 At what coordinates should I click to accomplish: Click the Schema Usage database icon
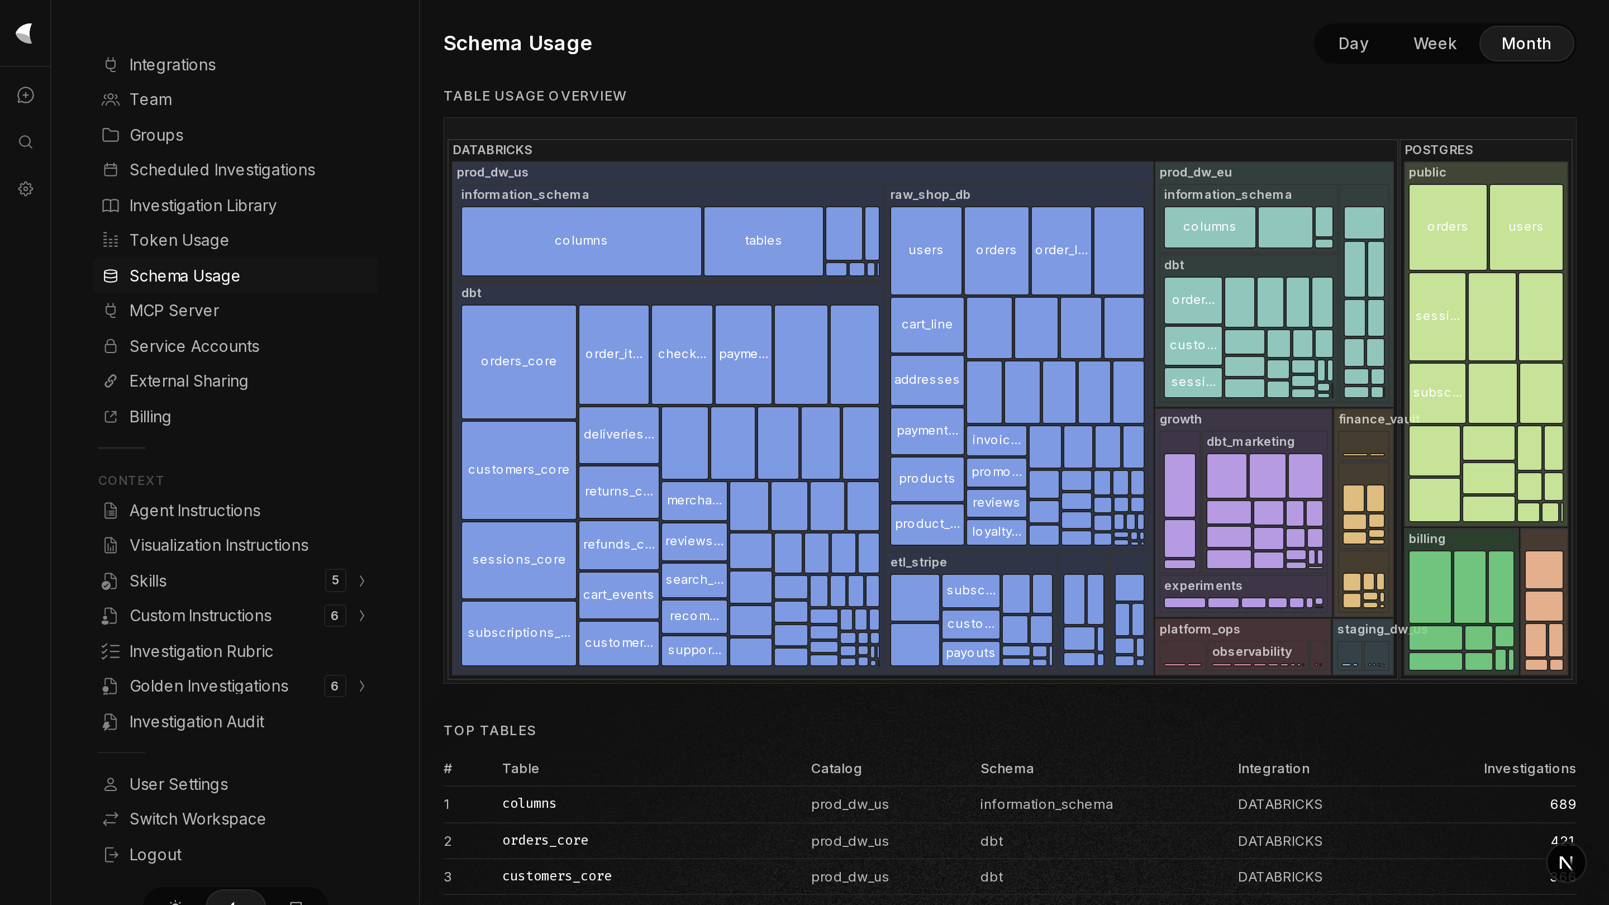(x=111, y=275)
